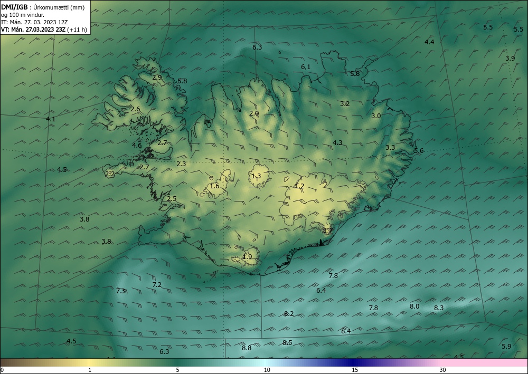Pick the dark navy segment of the color scale
This screenshot has width=528, height=374.
tap(352, 362)
